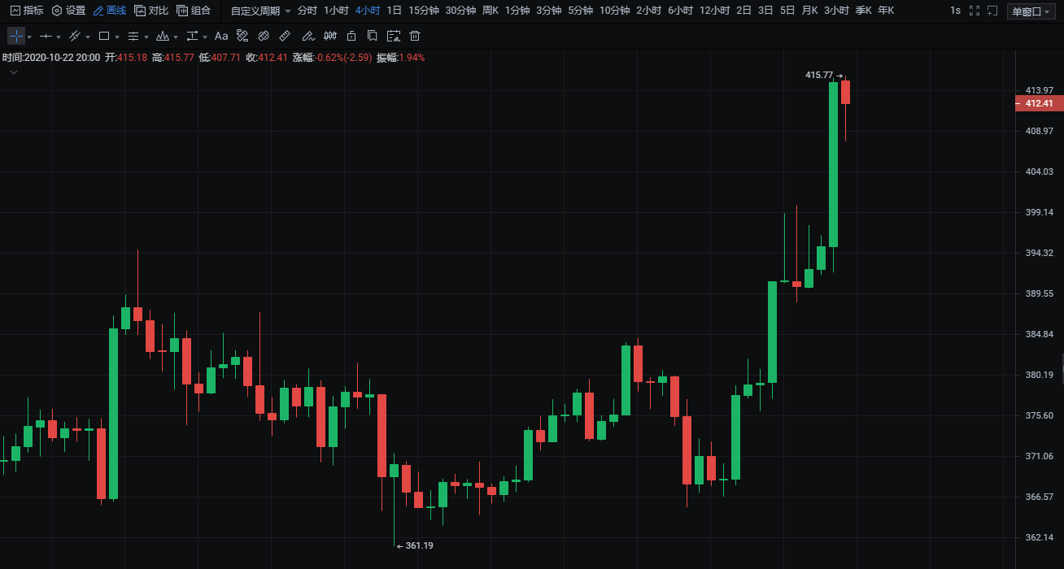Click the 412.41 current price label
Viewport: 1064px width, 569px height.
[x=1038, y=103]
